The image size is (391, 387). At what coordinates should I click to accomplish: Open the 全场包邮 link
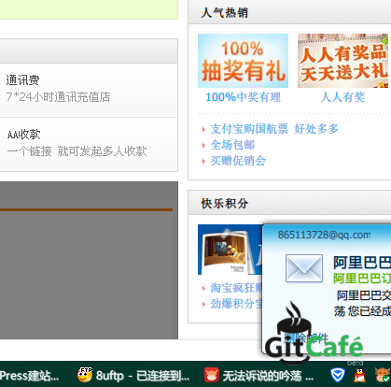click(x=232, y=145)
